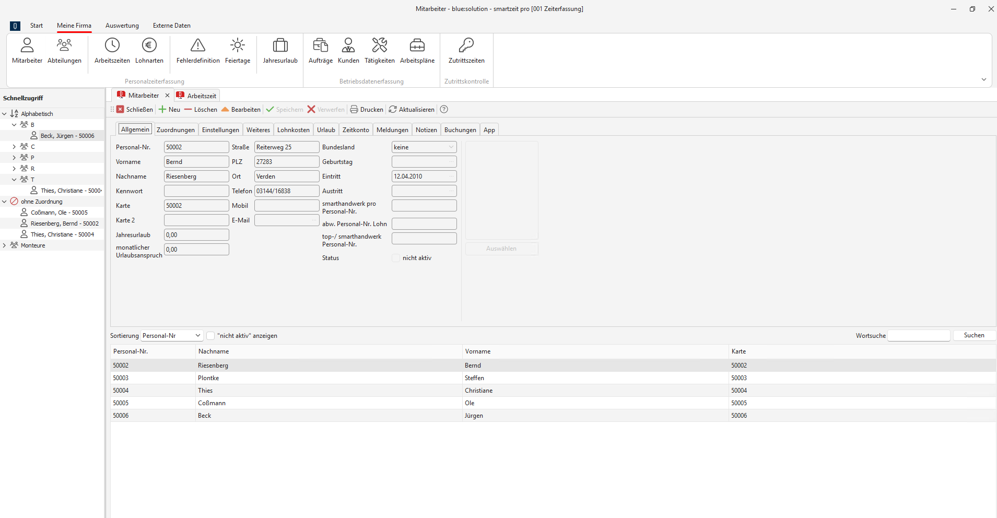
Task: Expand the Monteure tree node
Action: [x=4, y=245]
